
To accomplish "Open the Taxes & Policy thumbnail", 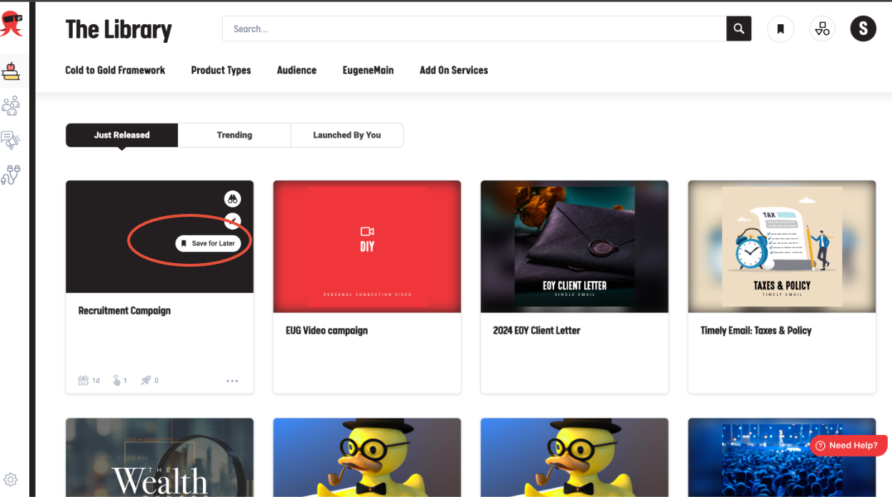I will coord(782,247).
